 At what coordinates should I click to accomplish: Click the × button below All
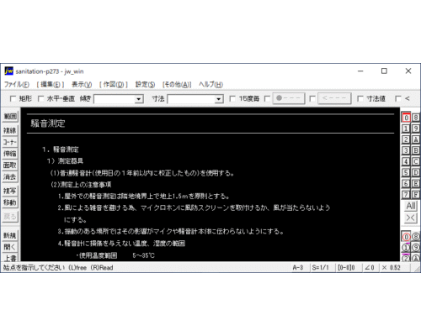click(411, 218)
